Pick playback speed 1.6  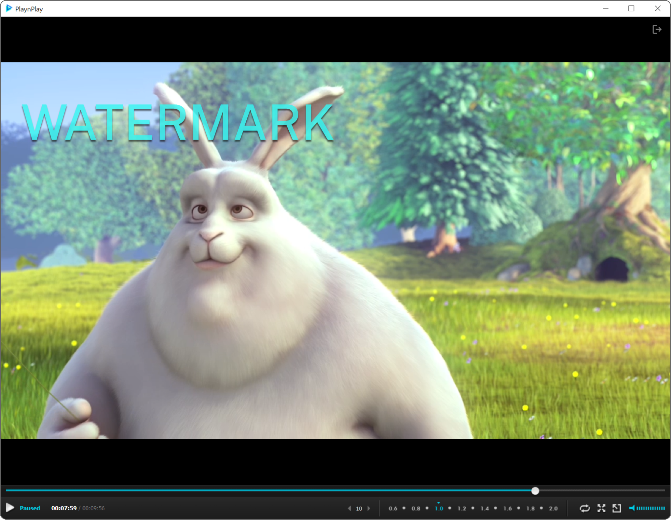point(508,509)
